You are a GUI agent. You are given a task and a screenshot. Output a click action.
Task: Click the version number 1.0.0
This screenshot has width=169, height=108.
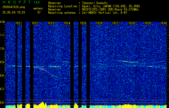pyautogui.click(x=37, y=2)
